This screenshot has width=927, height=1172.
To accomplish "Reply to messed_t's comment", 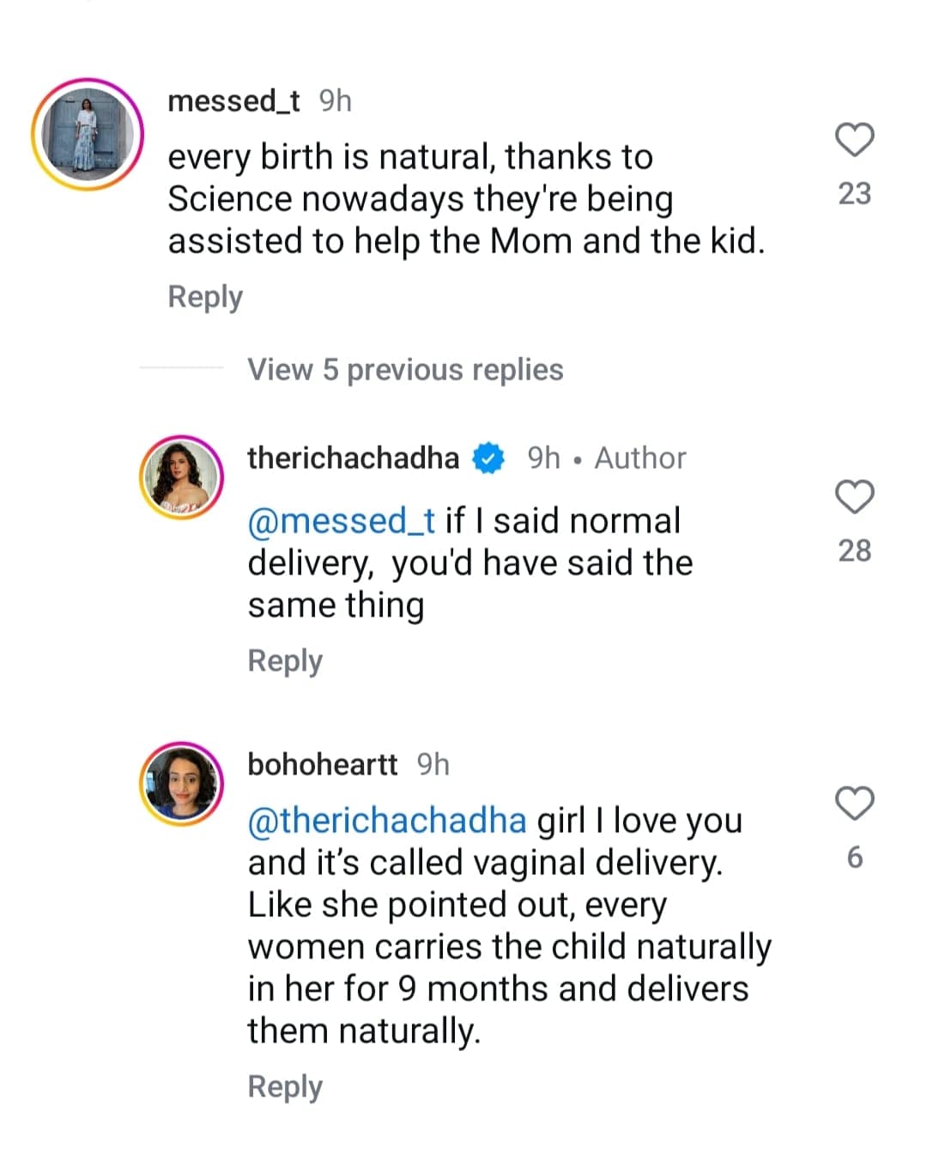I will (x=205, y=296).
